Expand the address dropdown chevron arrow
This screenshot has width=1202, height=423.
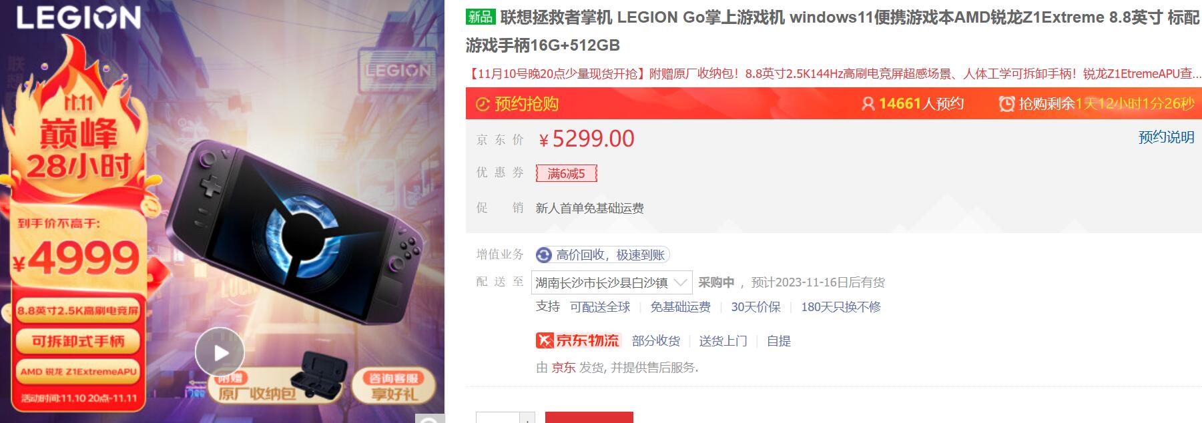click(681, 282)
